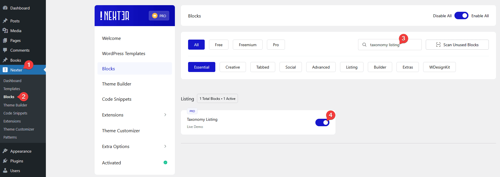Viewport: 500px width, 177px height.
Task: Disable the Taxonomy Listing block toggle
Action: [x=322, y=122]
